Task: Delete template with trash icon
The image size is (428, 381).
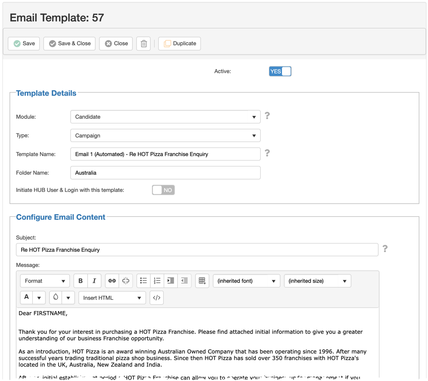Action: 144,44
